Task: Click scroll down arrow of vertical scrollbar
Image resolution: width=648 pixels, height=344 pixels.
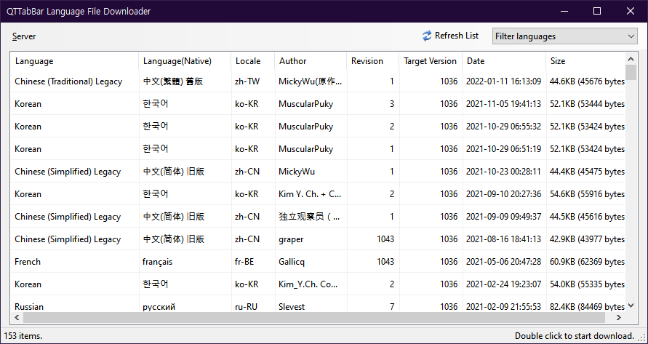Action: point(631,306)
